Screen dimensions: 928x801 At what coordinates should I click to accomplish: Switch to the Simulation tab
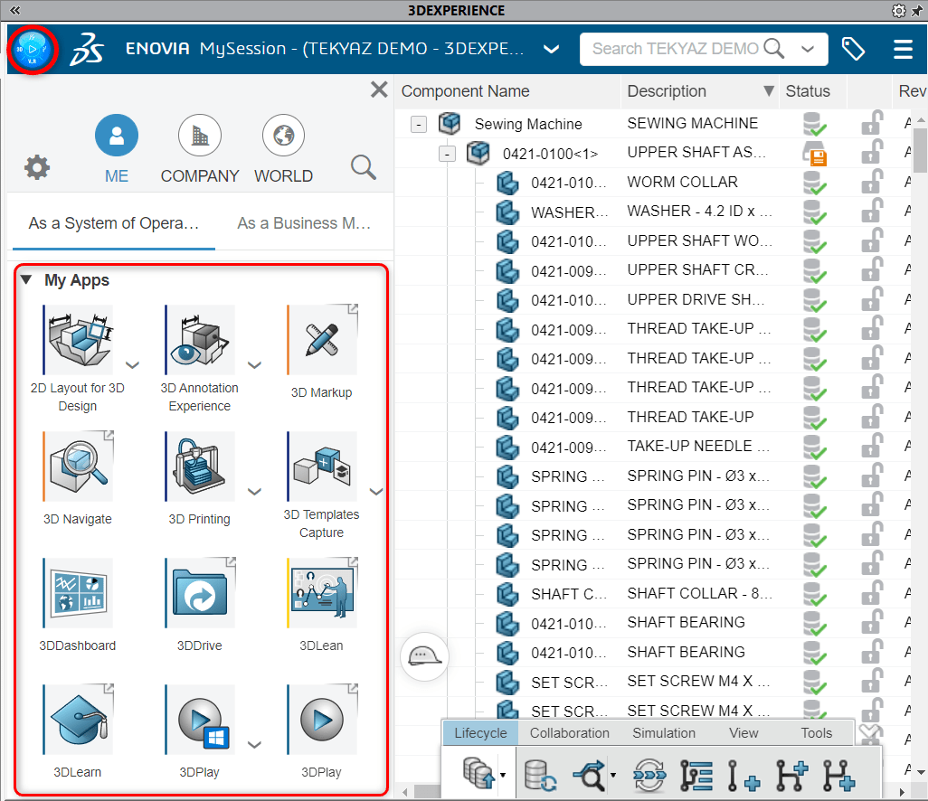coord(664,733)
